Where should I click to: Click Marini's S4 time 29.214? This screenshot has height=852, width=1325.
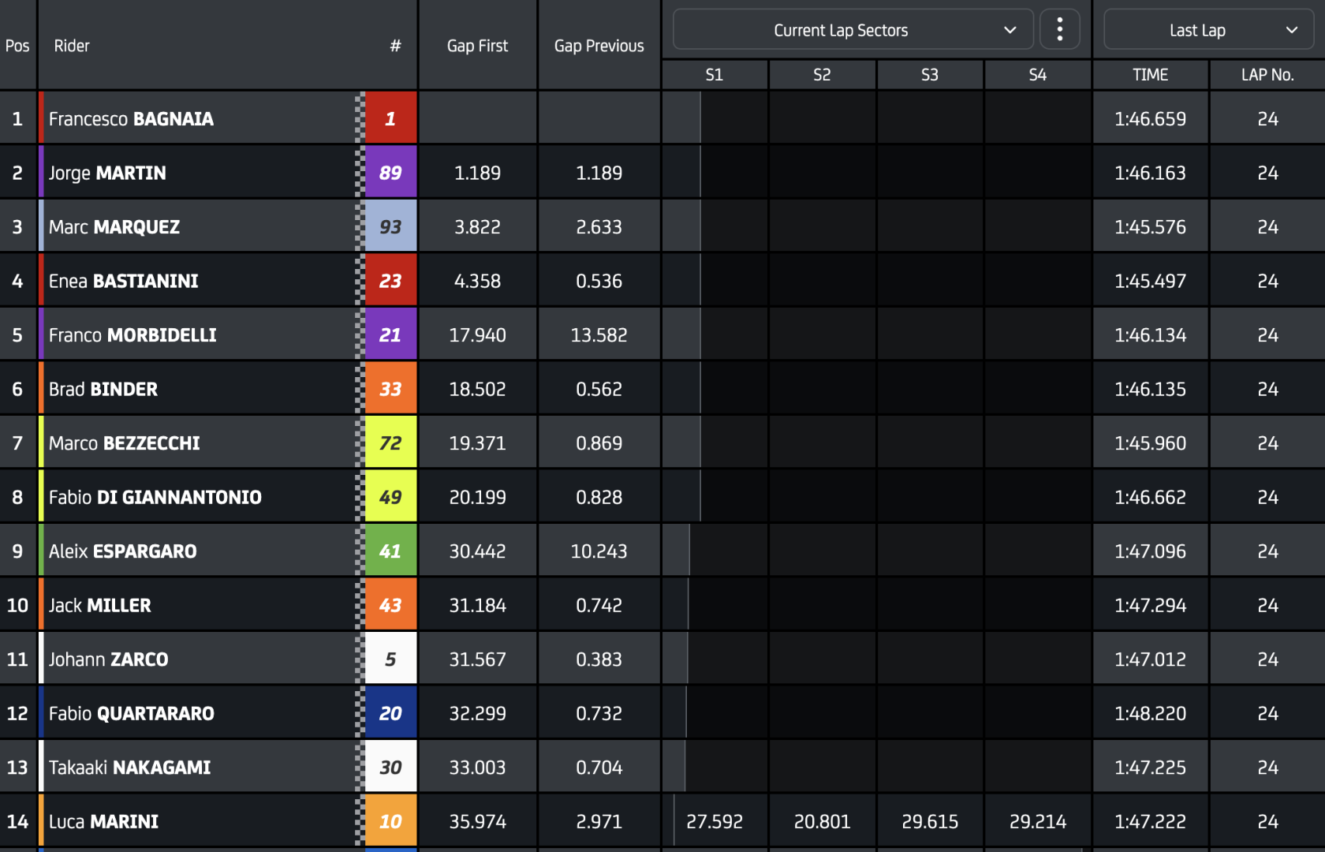[x=1038, y=821]
